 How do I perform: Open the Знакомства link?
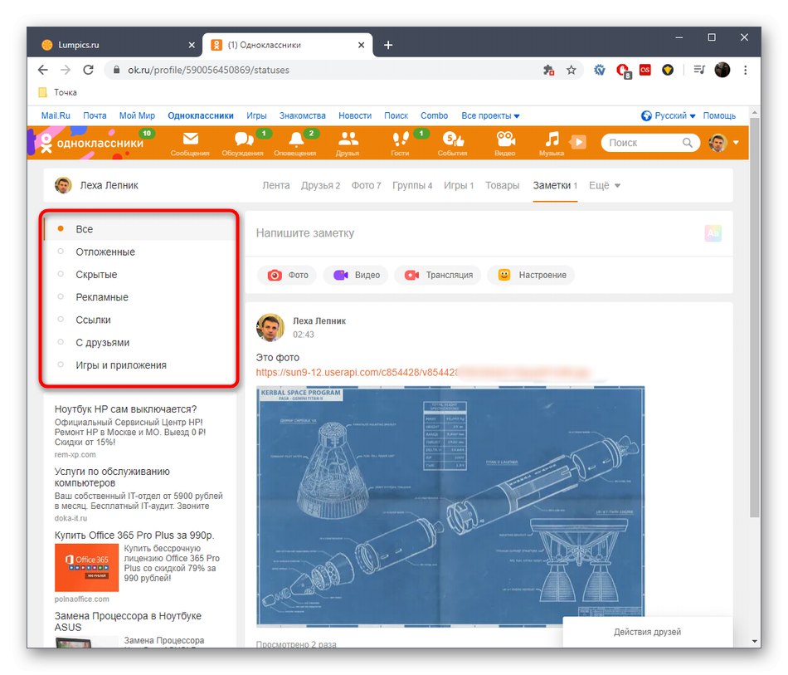(x=303, y=115)
